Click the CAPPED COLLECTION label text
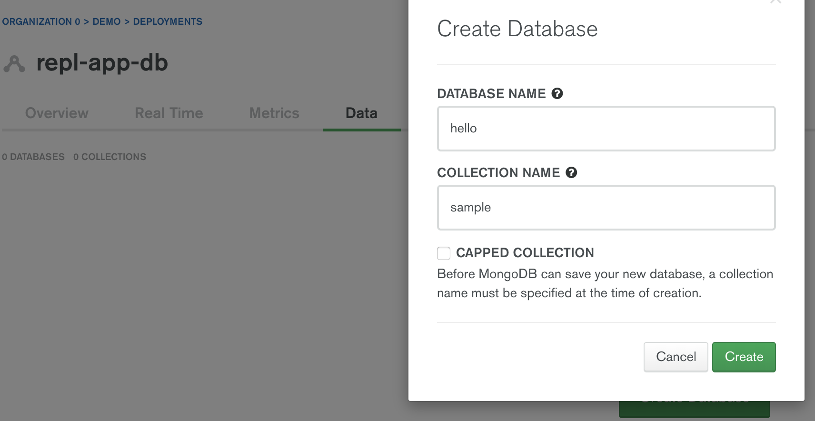 click(525, 253)
